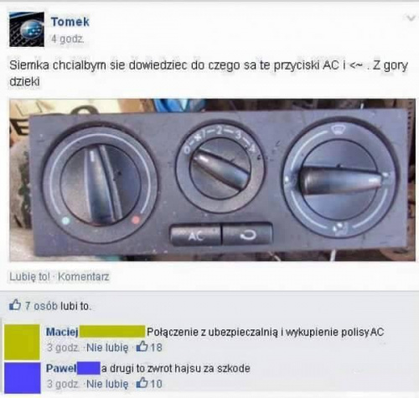
Task: Open Paweł's blue avatar
Action: pyautogui.click(x=23, y=378)
